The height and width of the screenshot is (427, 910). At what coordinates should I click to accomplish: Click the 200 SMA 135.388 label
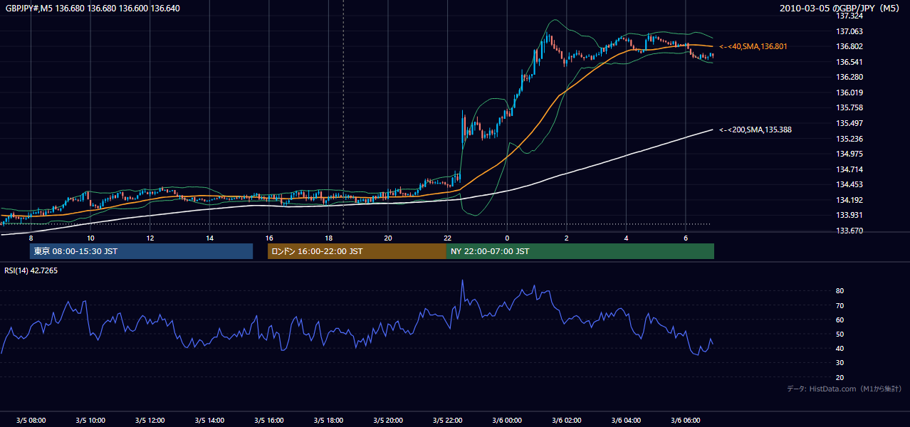(x=755, y=130)
